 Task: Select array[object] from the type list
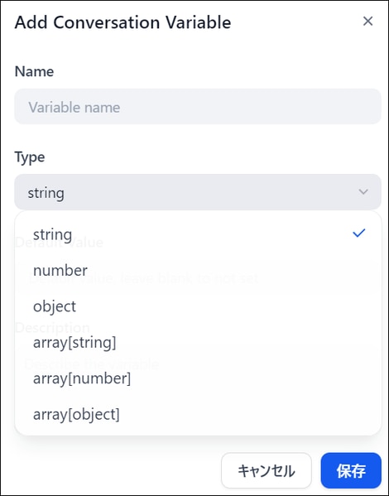199,414
